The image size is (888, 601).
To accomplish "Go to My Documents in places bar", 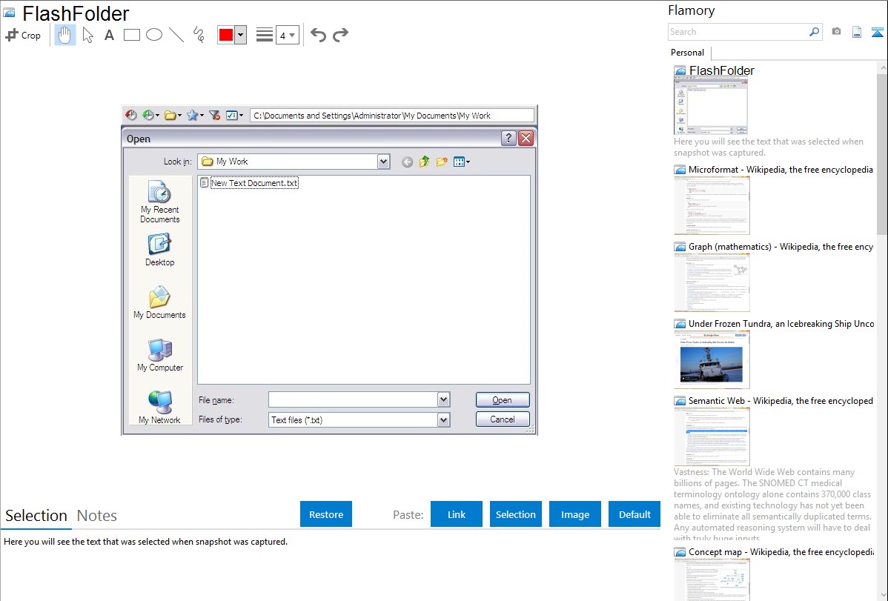I will (x=159, y=302).
